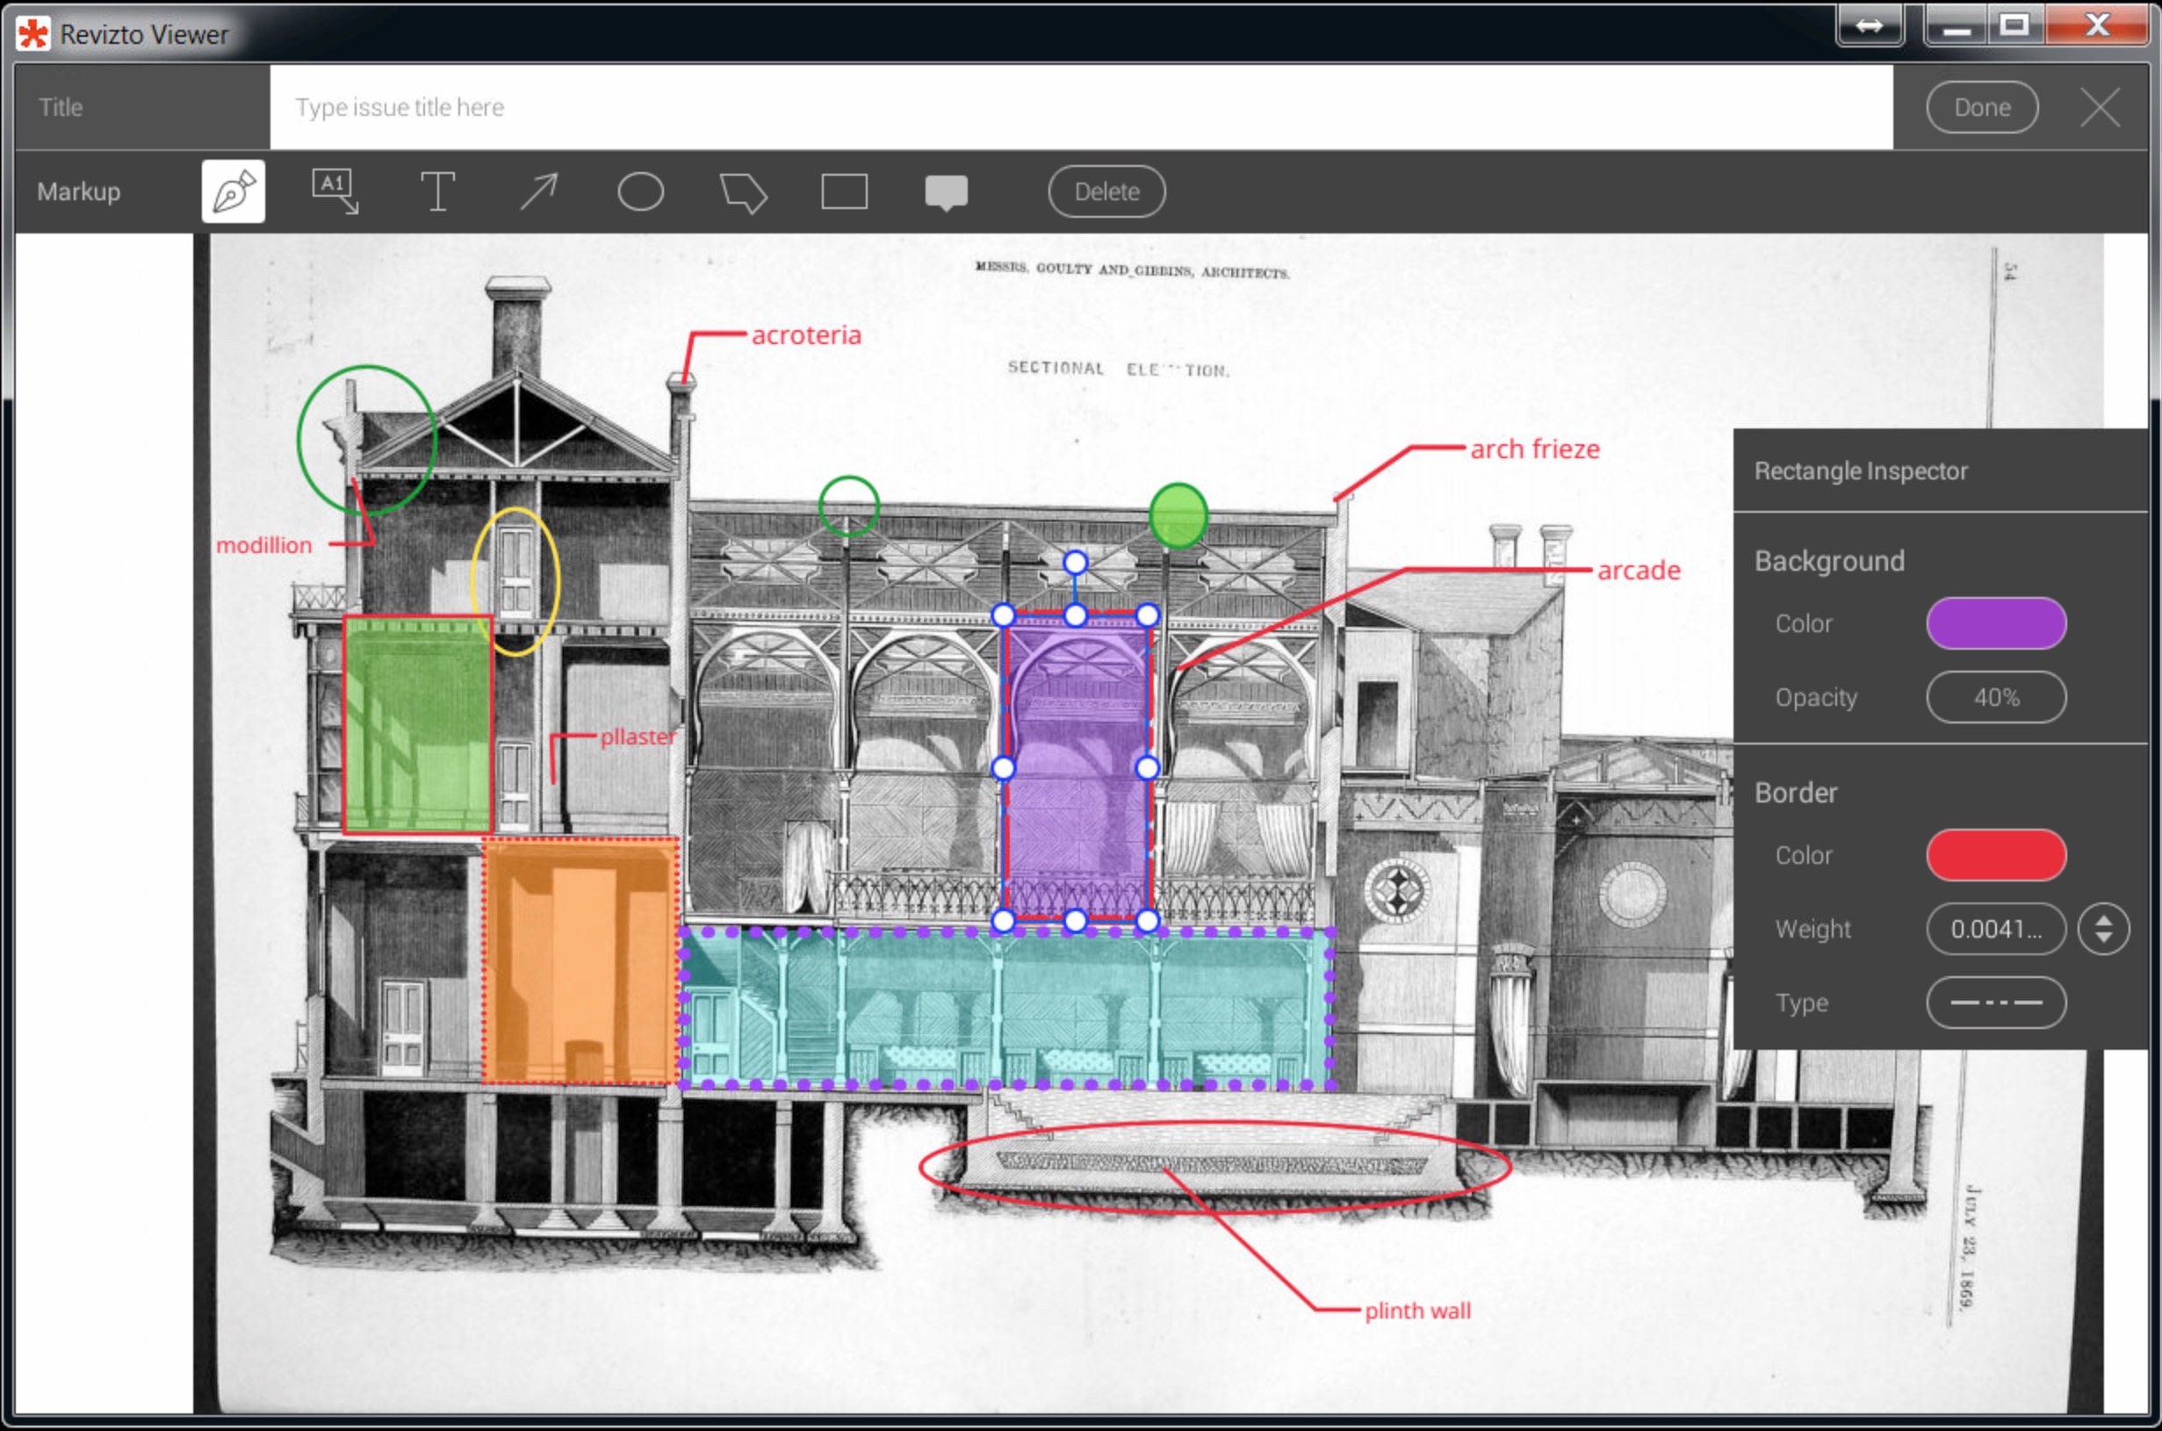The height and width of the screenshot is (1431, 2162).
Task: Select the 'arch frieze' text label
Action: tap(1535, 449)
